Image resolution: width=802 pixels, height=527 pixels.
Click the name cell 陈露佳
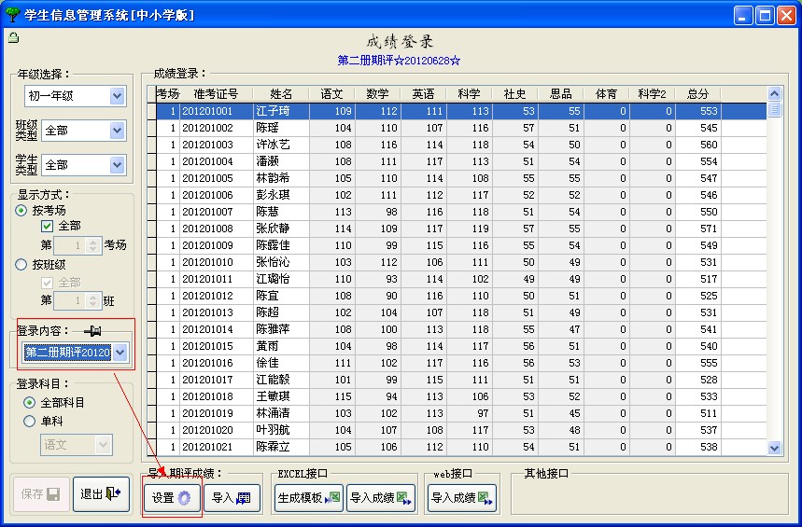(x=281, y=245)
